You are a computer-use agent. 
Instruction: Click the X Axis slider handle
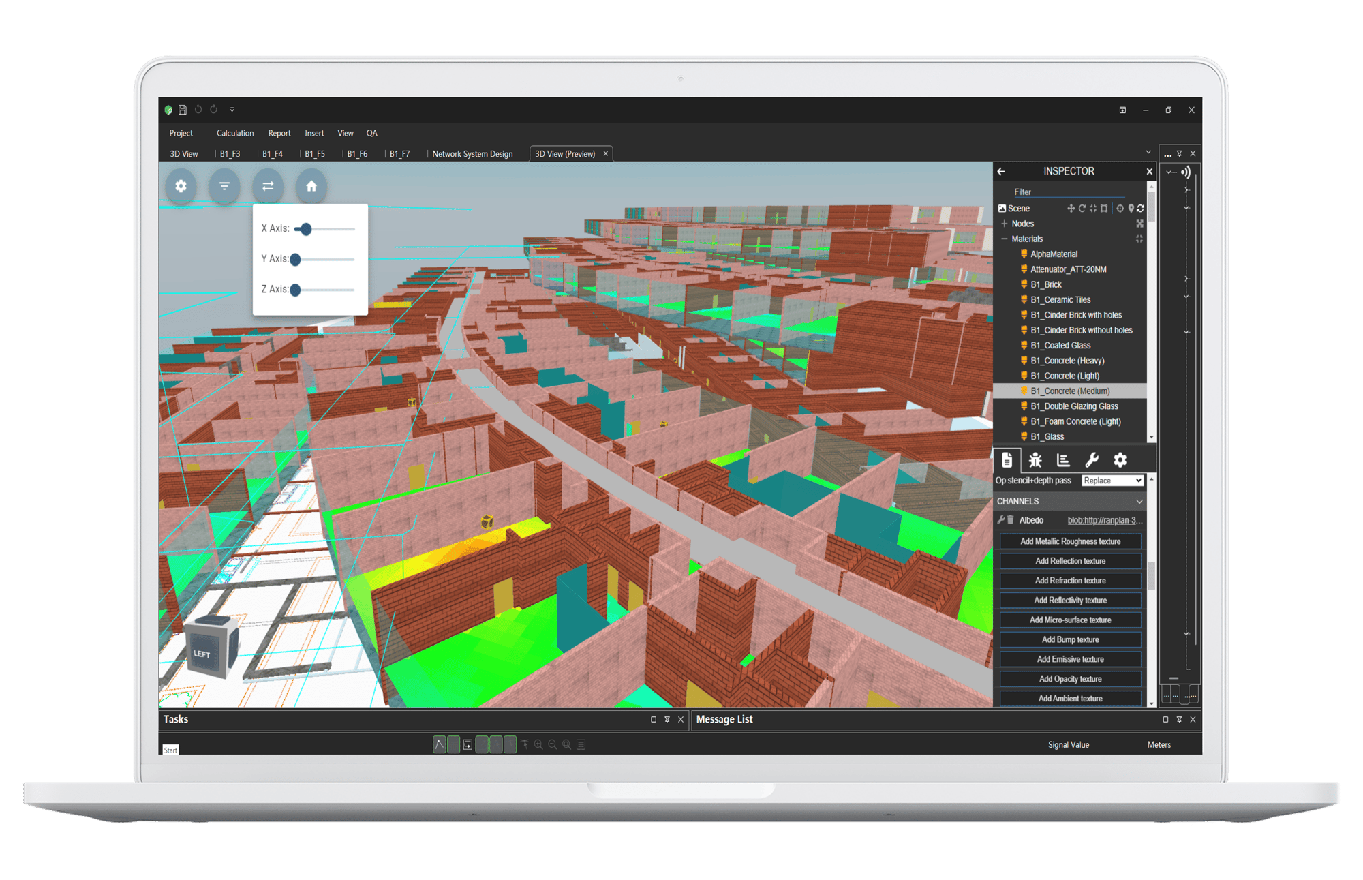(x=306, y=229)
